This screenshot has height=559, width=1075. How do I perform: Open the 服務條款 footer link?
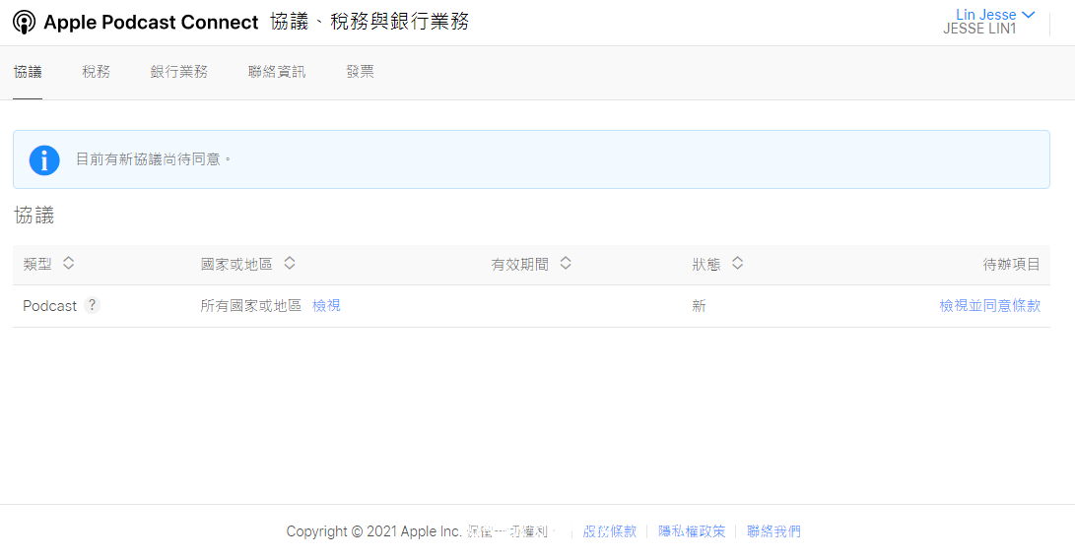pos(610,530)
